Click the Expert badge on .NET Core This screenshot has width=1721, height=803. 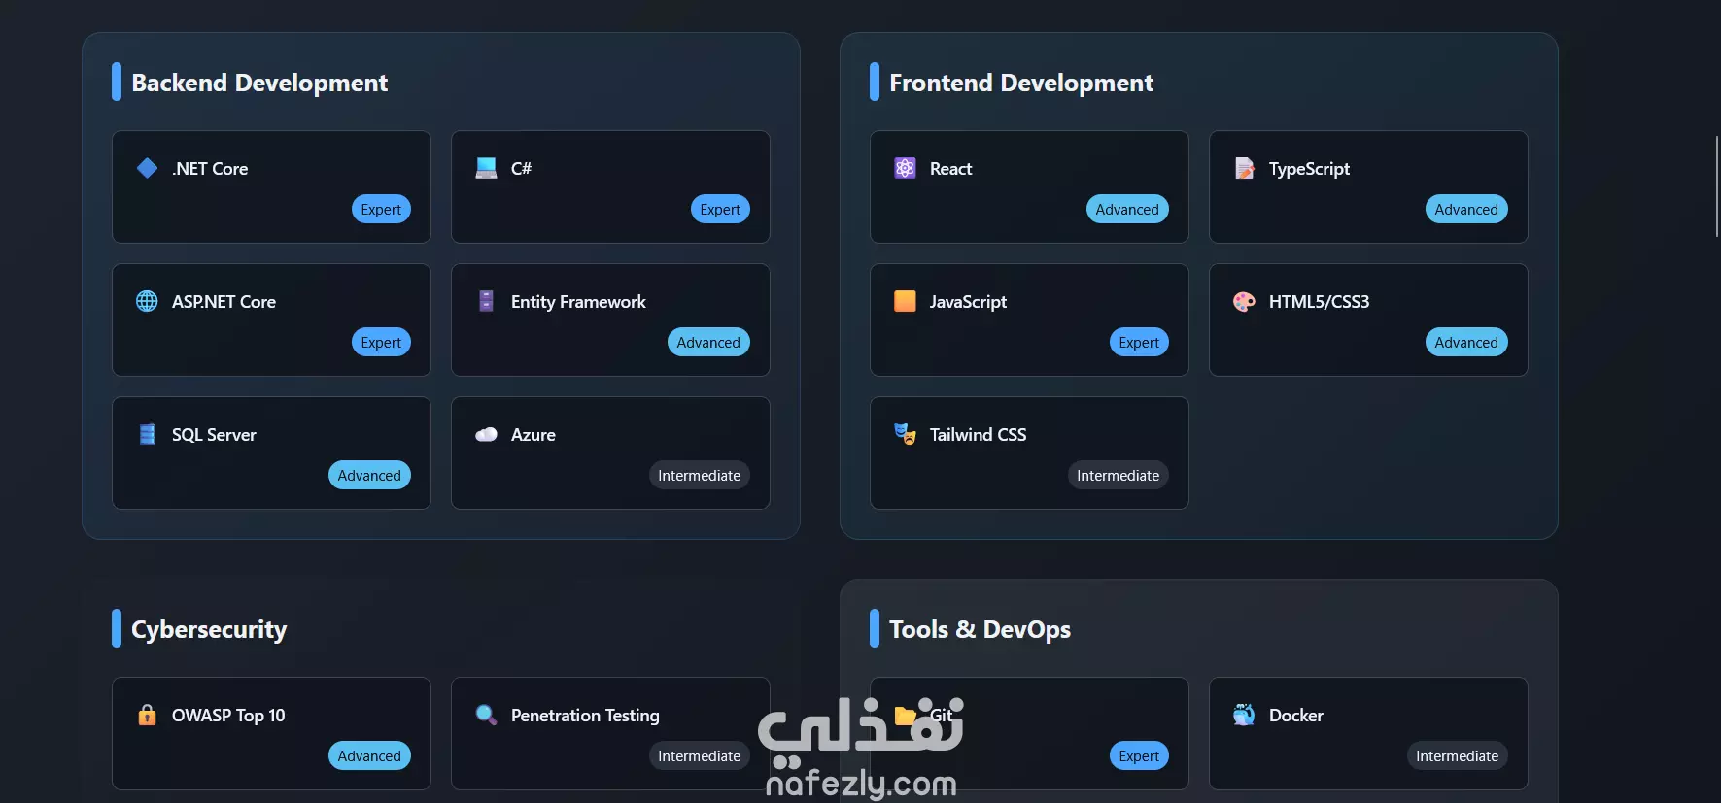pyautogui.click(x=381, y=209)
